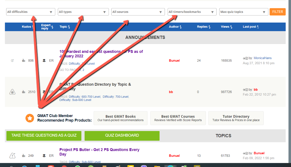Click the announcement icon beside the 806 kudos topic

point(12,61)
